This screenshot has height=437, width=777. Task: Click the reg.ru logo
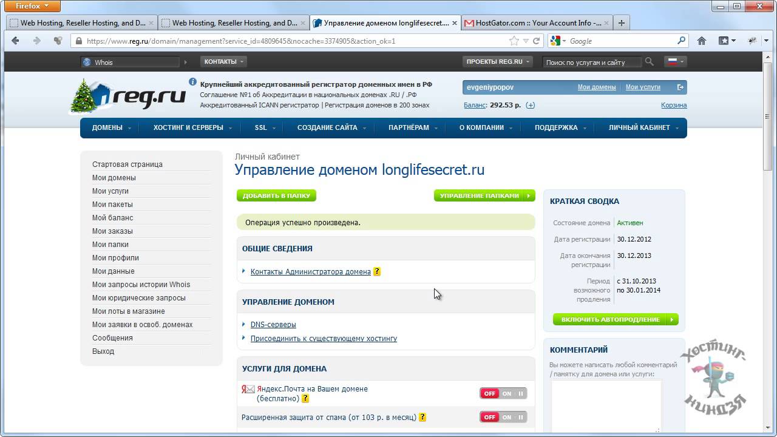129,96
